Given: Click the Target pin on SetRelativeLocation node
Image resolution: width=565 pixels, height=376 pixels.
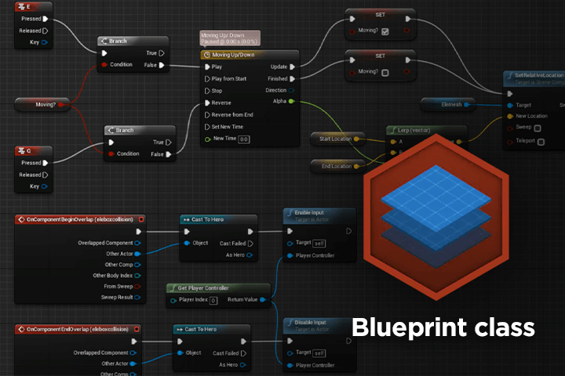Looking at the screenshot, I should click(x=510, y=106).
